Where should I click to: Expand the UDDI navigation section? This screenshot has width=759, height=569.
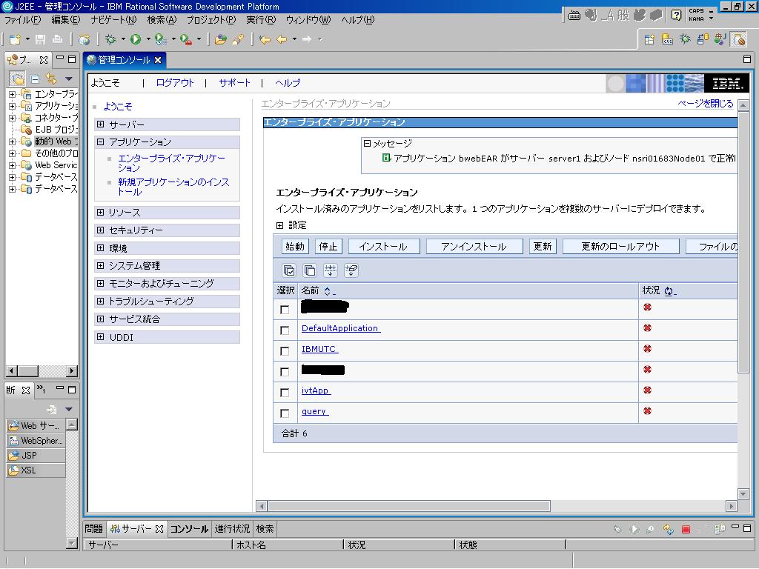click(x=101, y=337)
